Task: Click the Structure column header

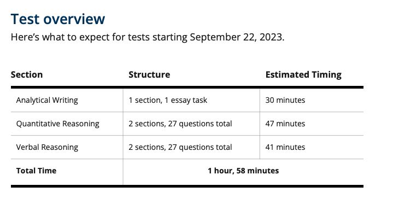Action: 149,74
